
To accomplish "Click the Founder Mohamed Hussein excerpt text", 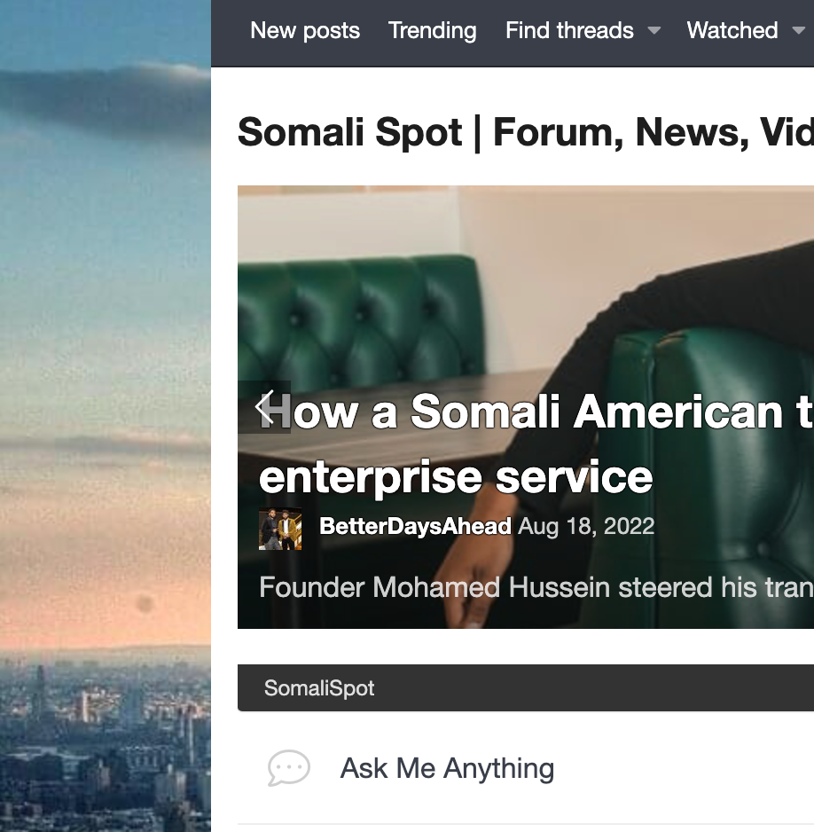I will pyautogui.click(x=536, y=588).
